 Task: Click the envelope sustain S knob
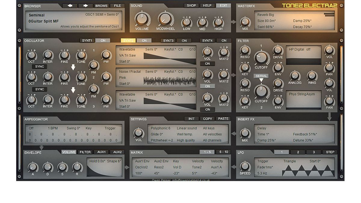coord(63,167)
